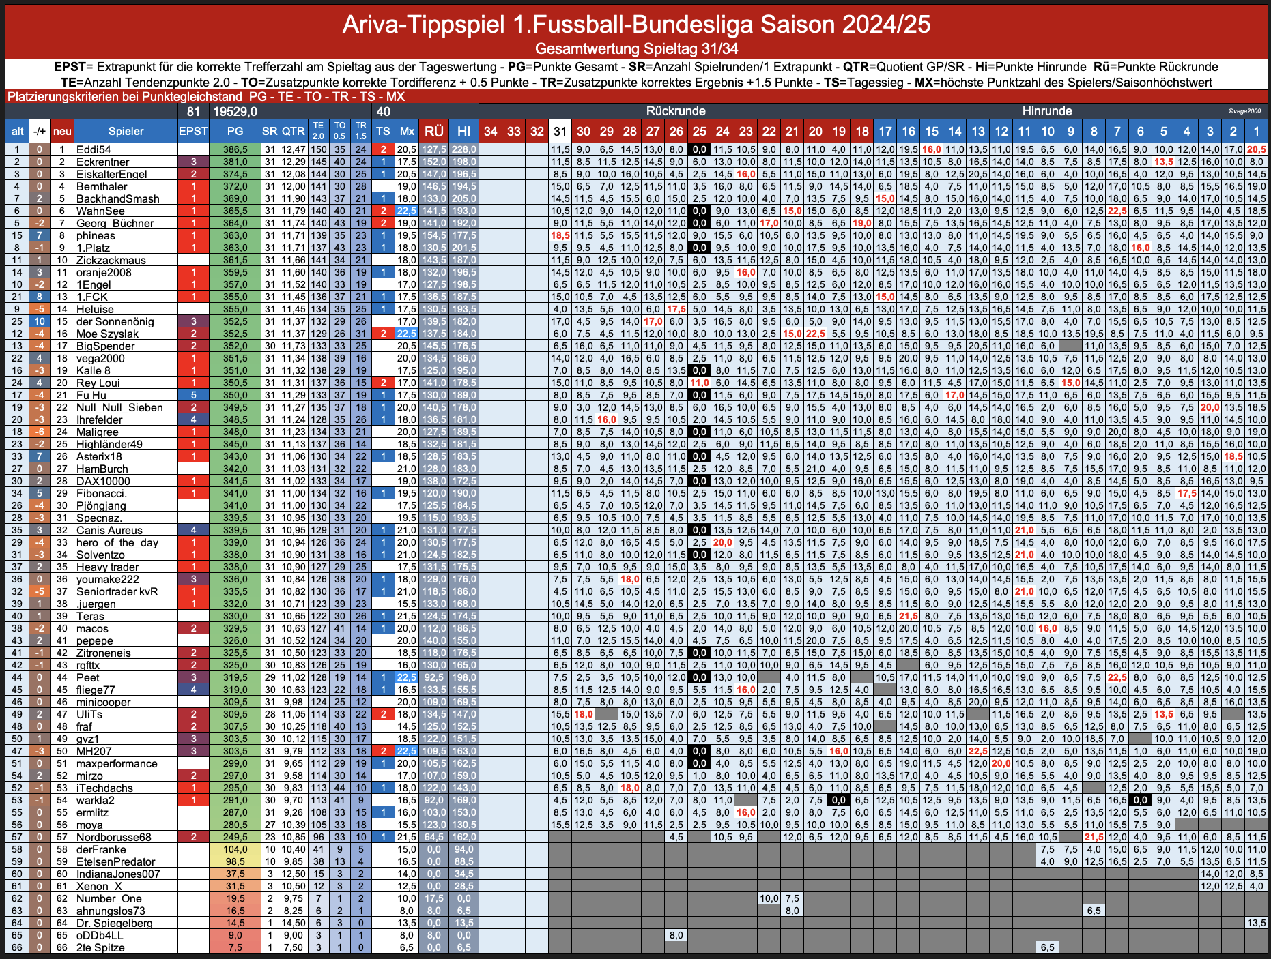Click the RÜ column header

[433, 131]
